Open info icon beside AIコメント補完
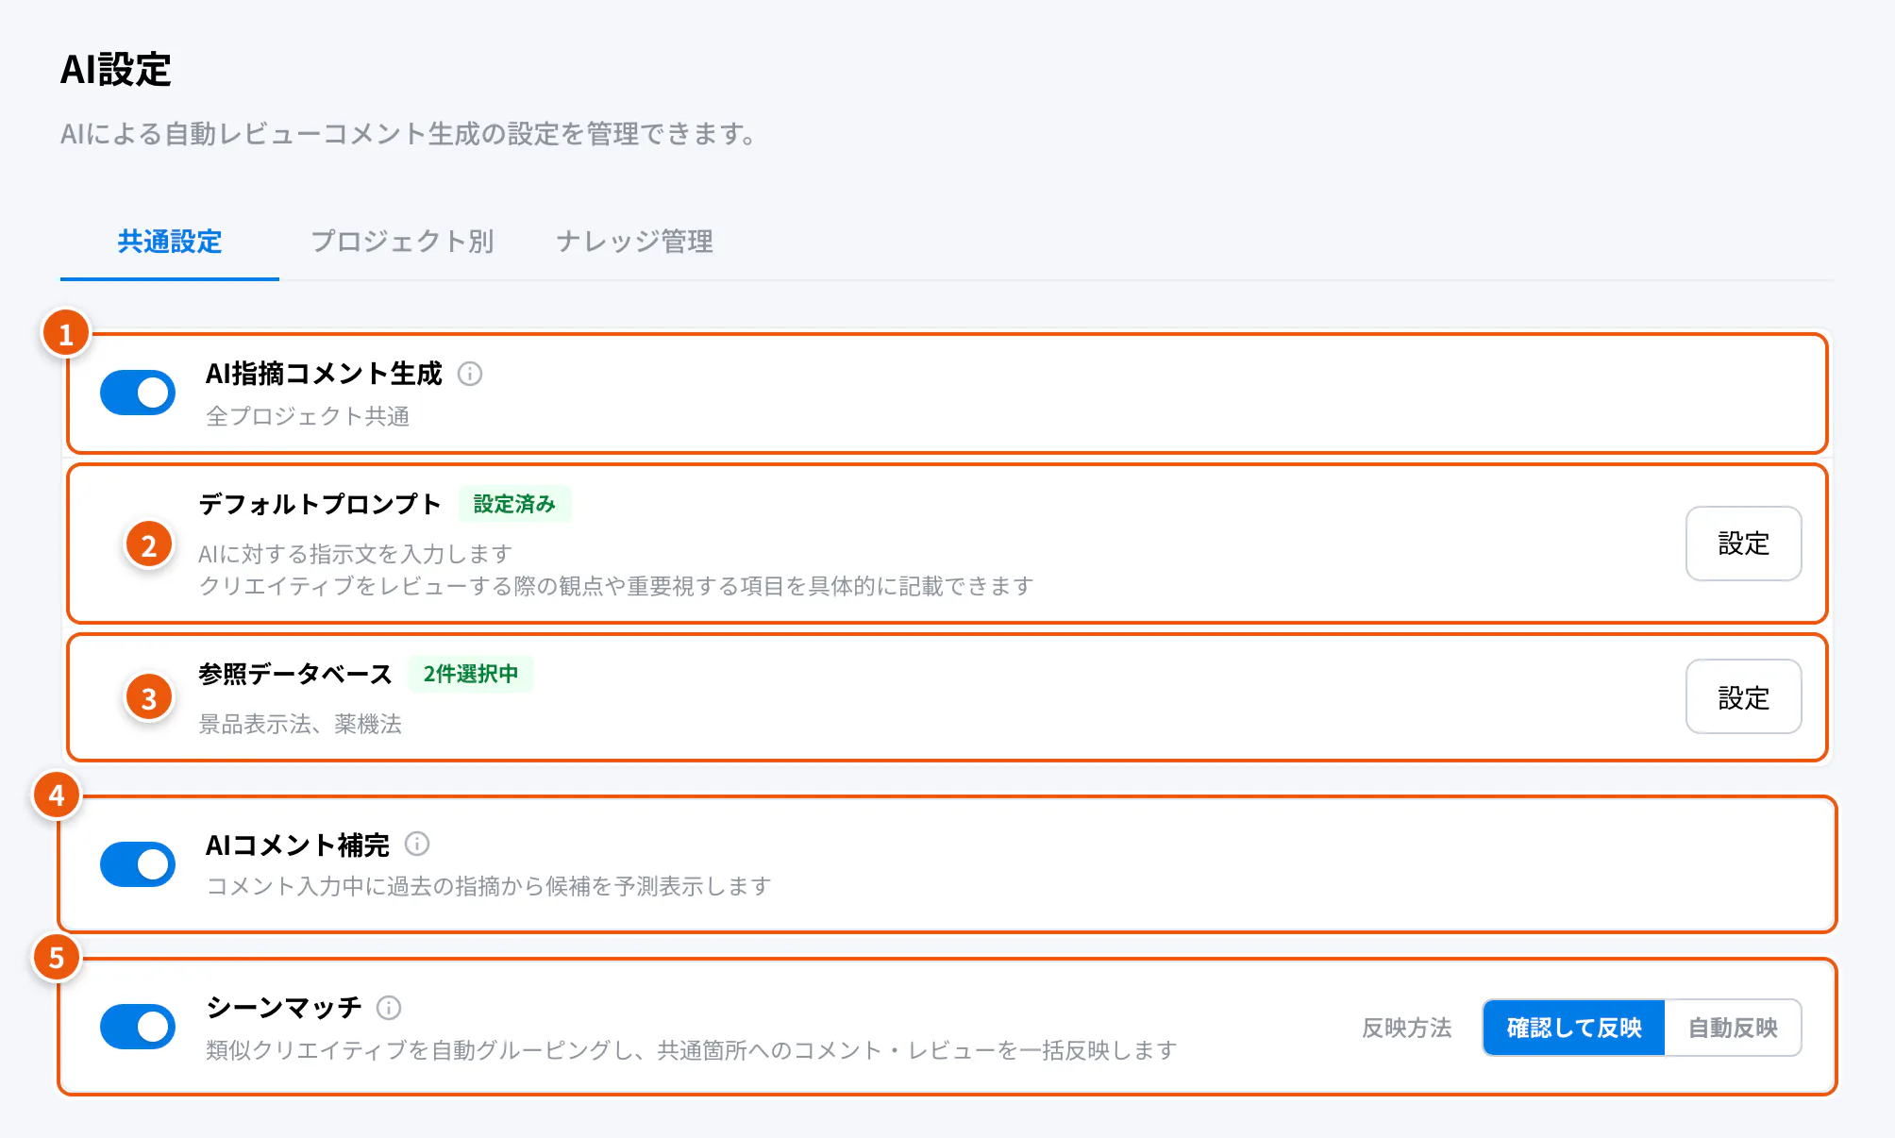This screenshot has height=1138, width=1895. 417,844
